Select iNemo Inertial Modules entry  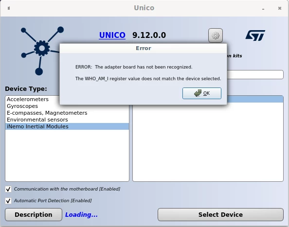pos(67,126)
